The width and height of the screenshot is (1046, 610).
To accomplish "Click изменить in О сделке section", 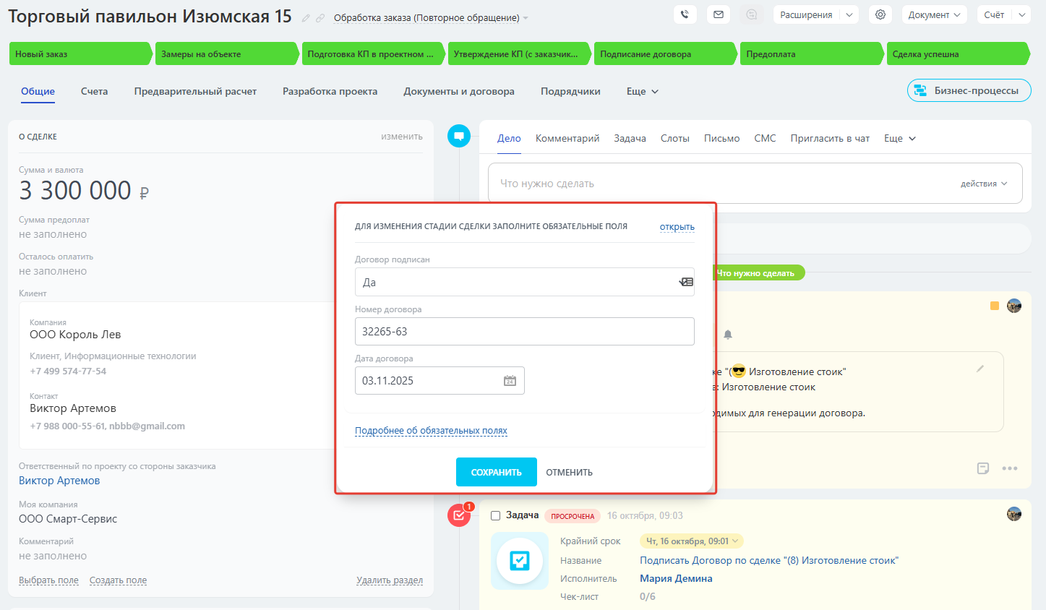I will tap(402, 137).
